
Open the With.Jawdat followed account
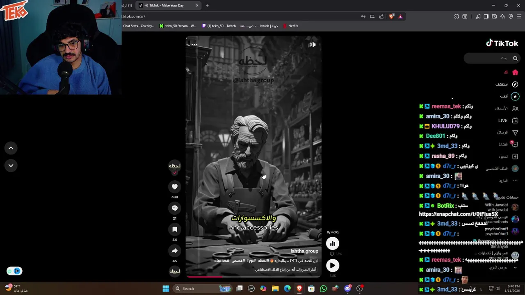click(x=502, y=207)
